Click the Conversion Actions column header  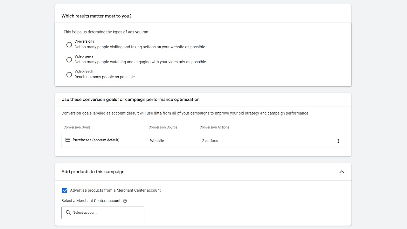214,127
